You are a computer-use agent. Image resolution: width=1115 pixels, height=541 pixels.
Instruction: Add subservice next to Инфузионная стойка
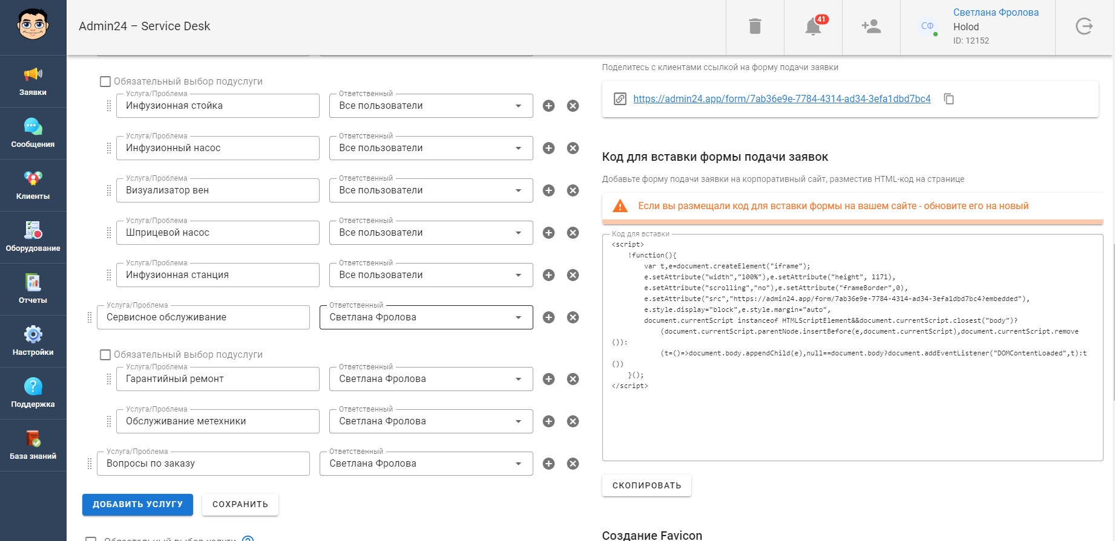548,106
